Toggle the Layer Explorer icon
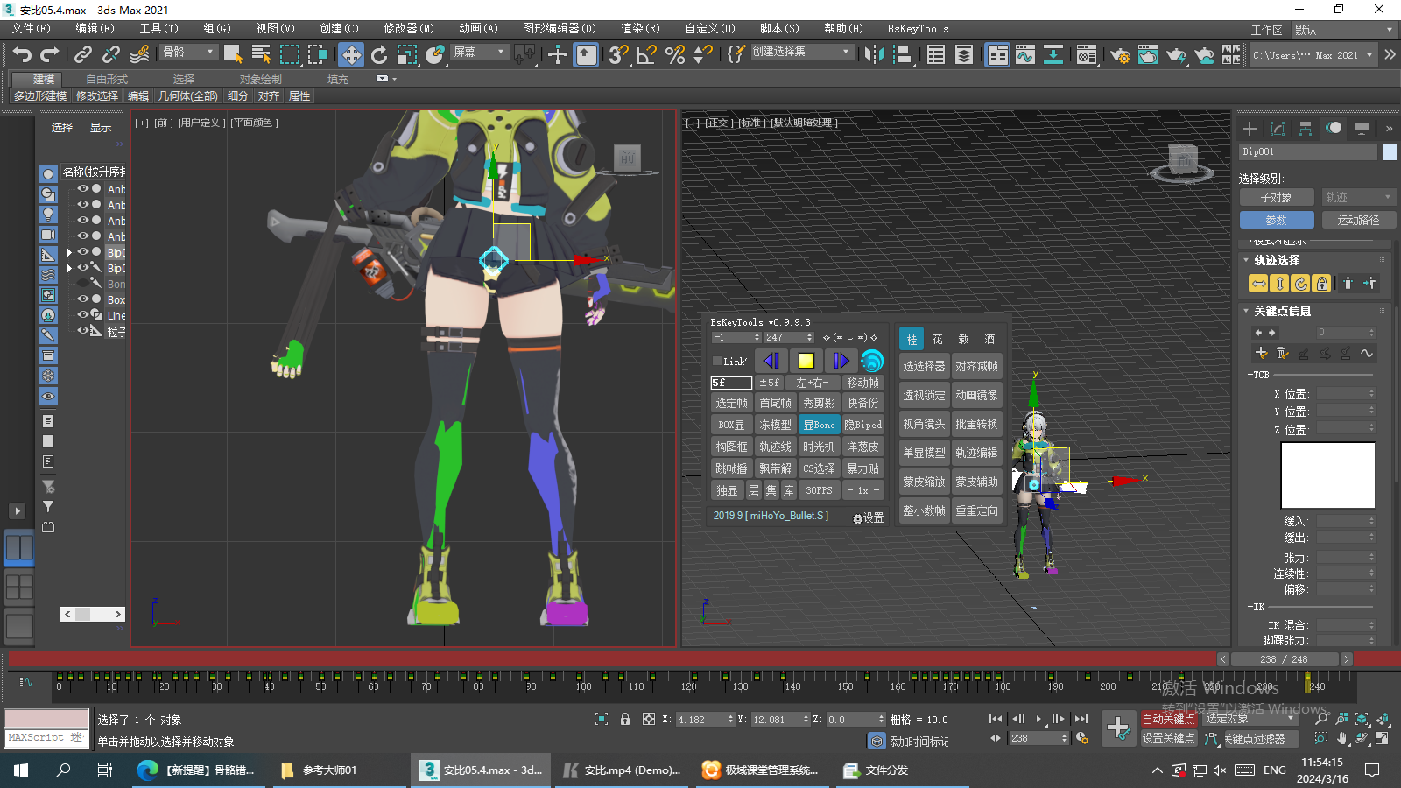Image resolution: width=1401 pixels, height=788 pixels. coord(964,54)
